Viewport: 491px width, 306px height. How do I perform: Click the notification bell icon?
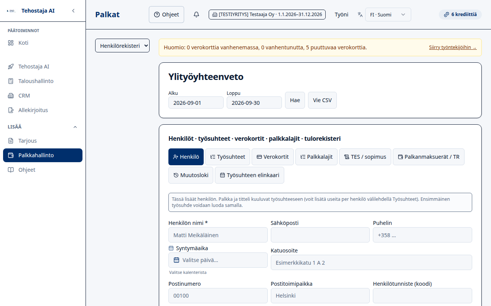pos(196,15)
